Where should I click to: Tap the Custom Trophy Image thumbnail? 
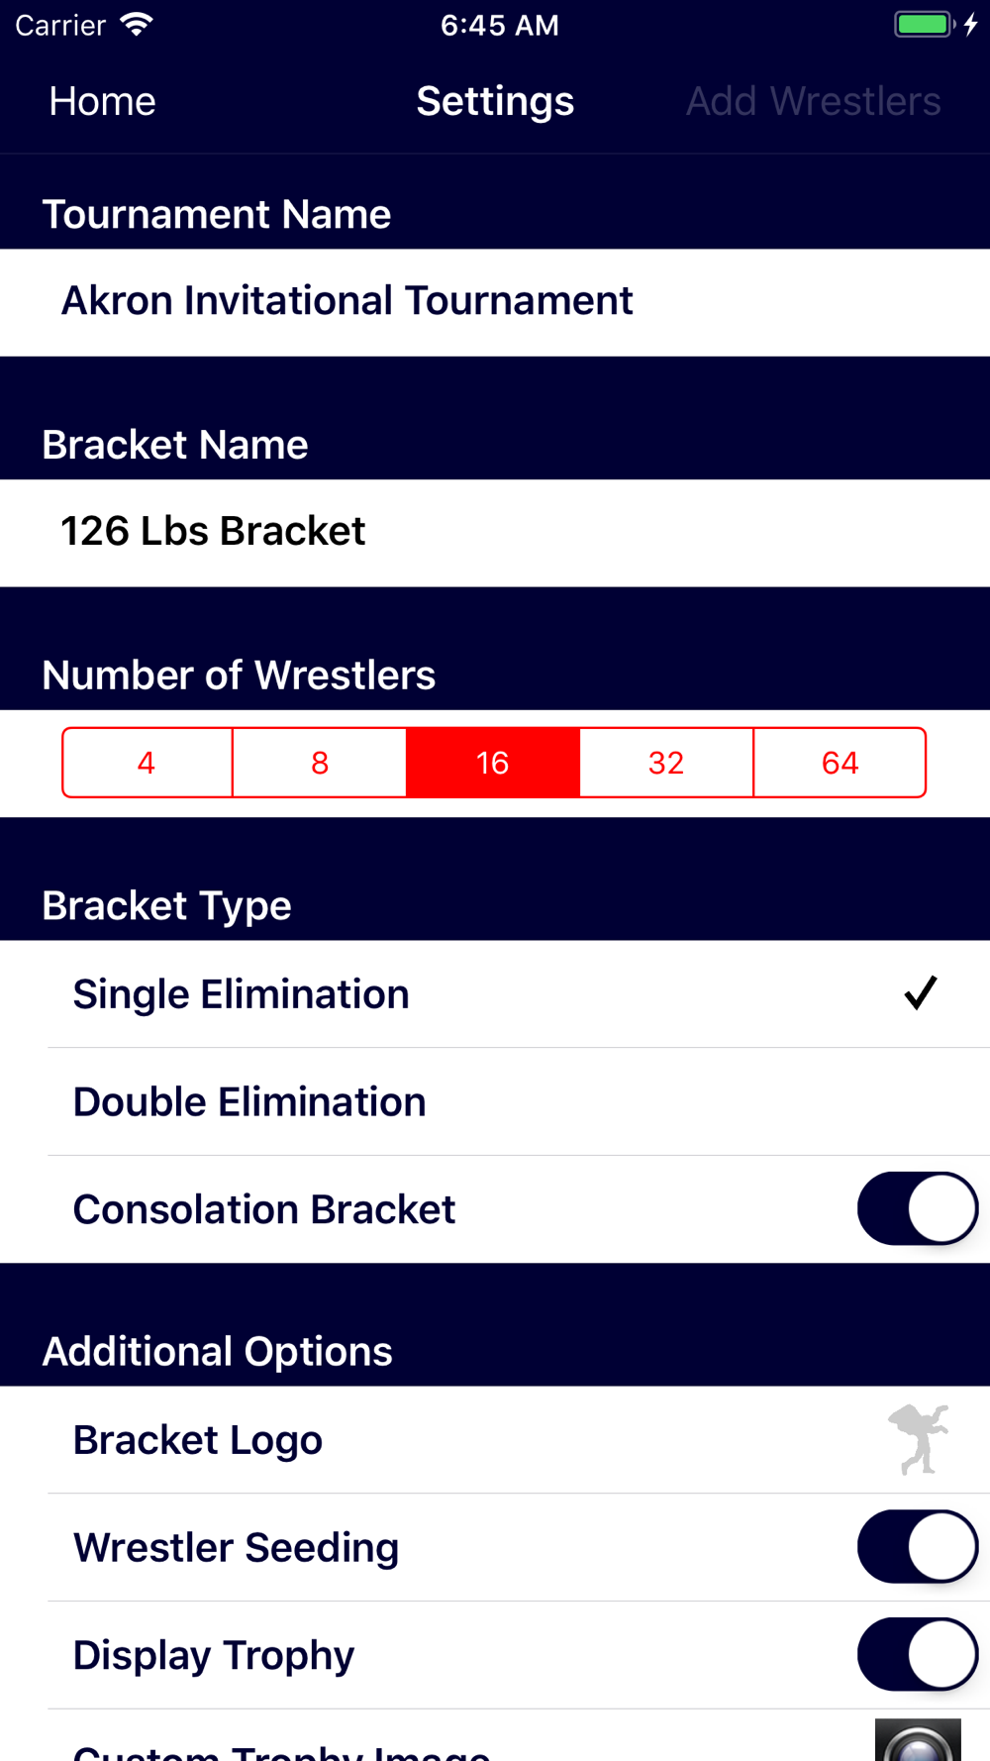pos(918,1740)
